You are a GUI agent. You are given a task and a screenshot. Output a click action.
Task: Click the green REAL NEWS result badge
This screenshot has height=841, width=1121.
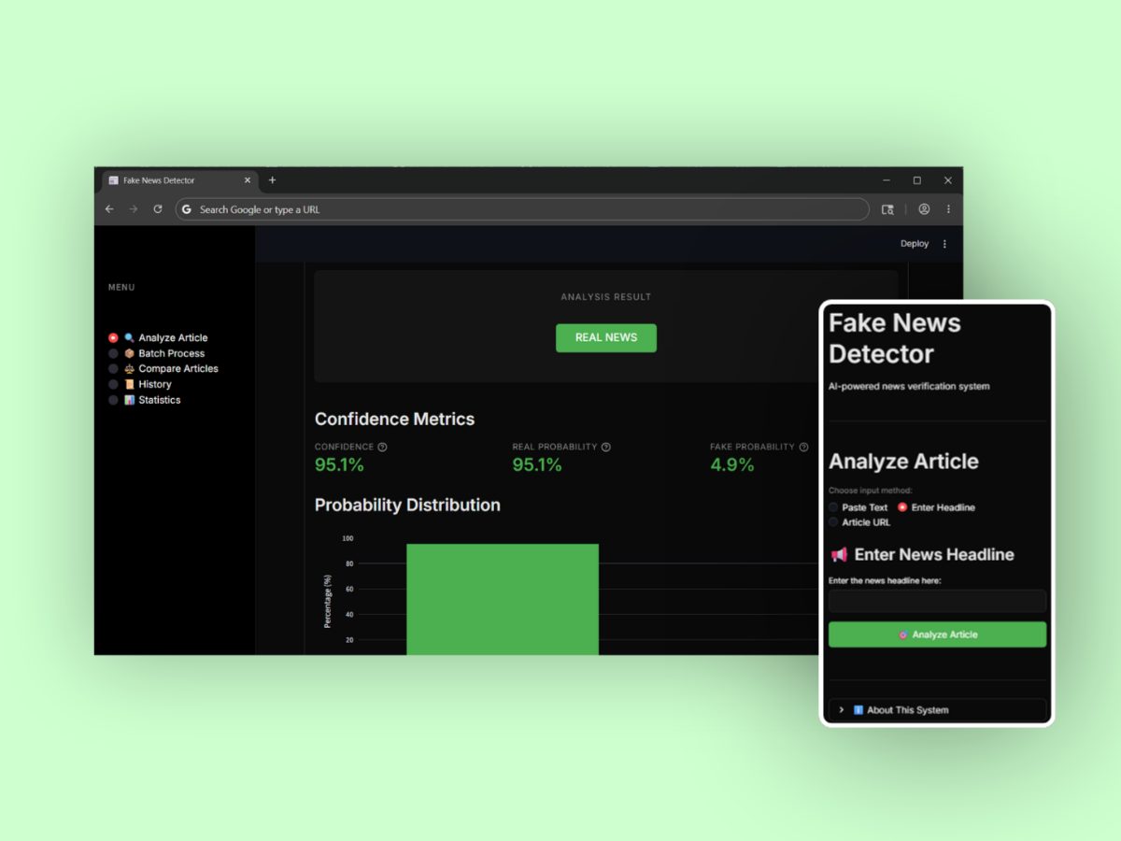pyautogui.click(x=606, y=337)
